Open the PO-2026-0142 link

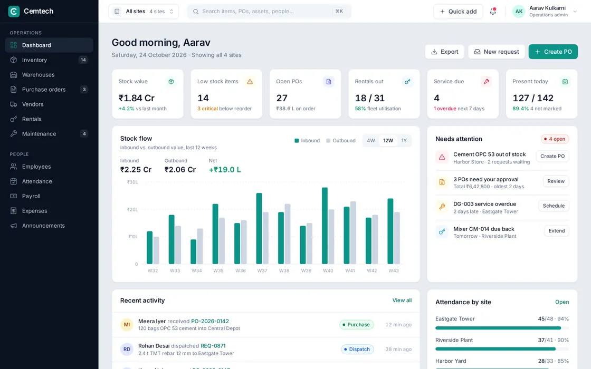click(210, 321)
